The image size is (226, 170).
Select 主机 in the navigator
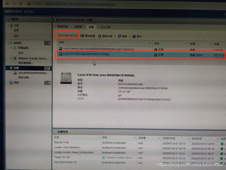pyautogui.click(x=16, y=26)
